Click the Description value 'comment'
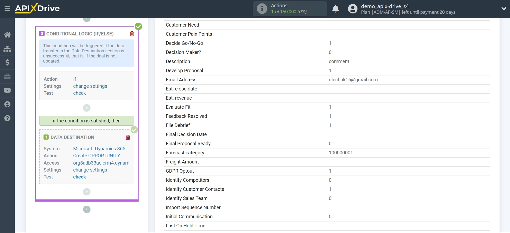Viewport: 510px width, 233px height. [339, 61]
